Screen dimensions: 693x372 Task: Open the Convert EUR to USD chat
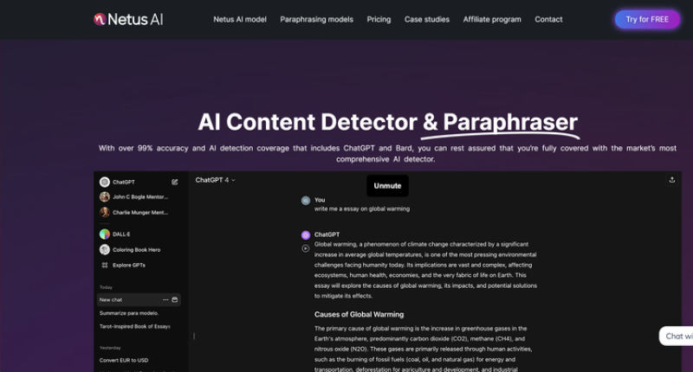click(x=124, y=360)
